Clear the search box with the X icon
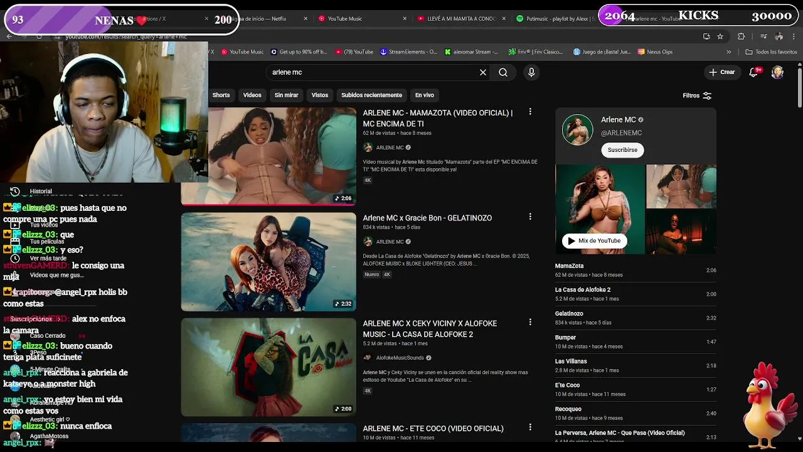This screenshot has width=803, height=452. (x=483, y=72)
